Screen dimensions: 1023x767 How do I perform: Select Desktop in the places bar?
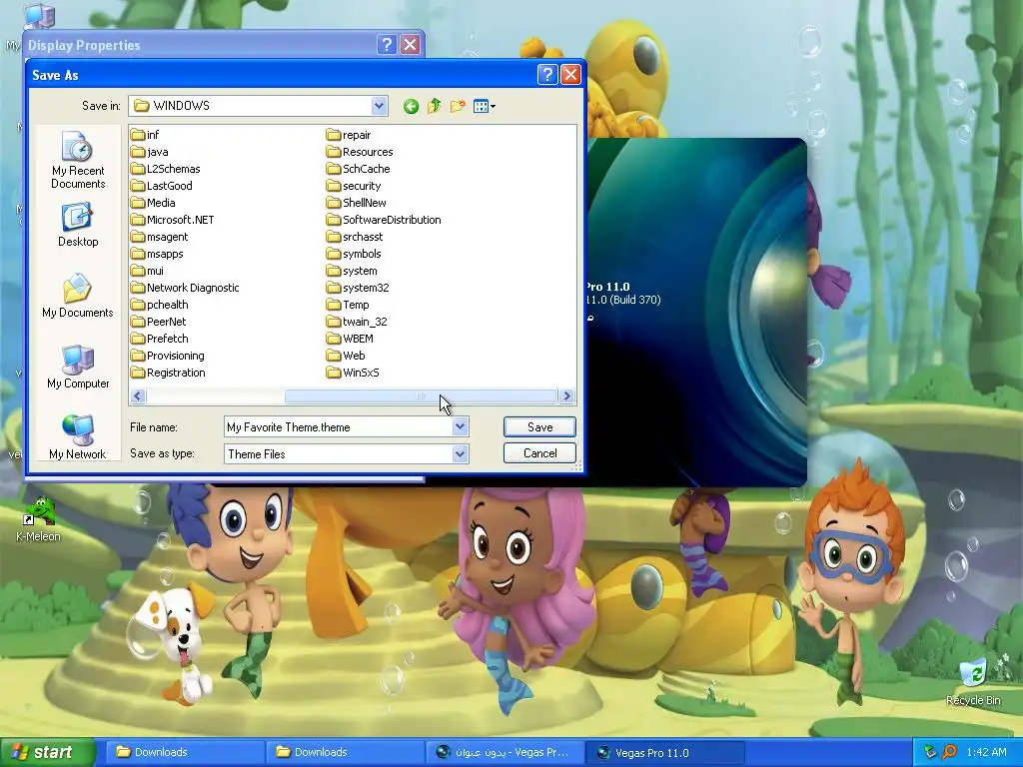tap(78, 225)
